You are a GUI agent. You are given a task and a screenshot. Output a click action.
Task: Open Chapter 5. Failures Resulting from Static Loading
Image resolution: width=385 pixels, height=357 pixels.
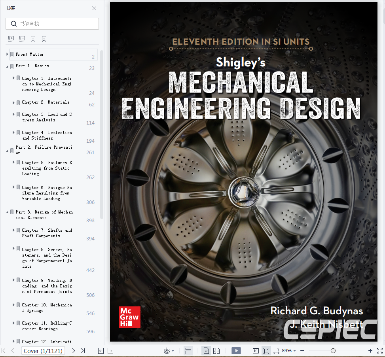point(47,168)
